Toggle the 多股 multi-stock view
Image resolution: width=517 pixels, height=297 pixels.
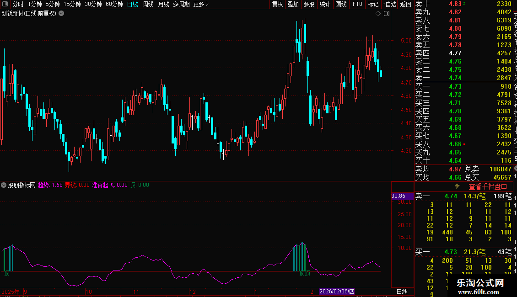coord(309,4)
